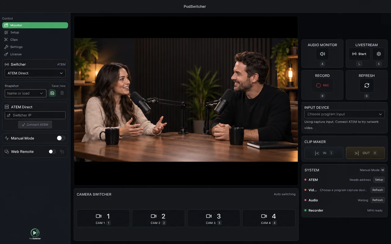Set clip OUT point
The height and width of the screenshot is (244, 391).
[x=365, y=153]
